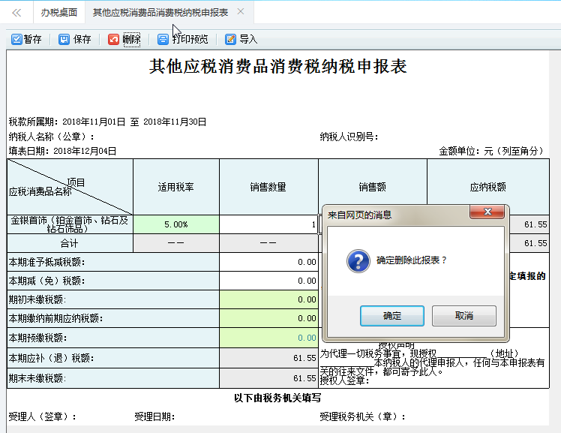
Task: Click the 打印预览 printer icon
Action: click(x=163, y=39)
